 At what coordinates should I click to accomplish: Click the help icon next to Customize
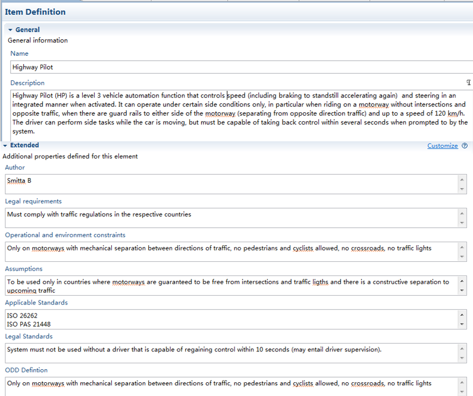coord(465,145)
